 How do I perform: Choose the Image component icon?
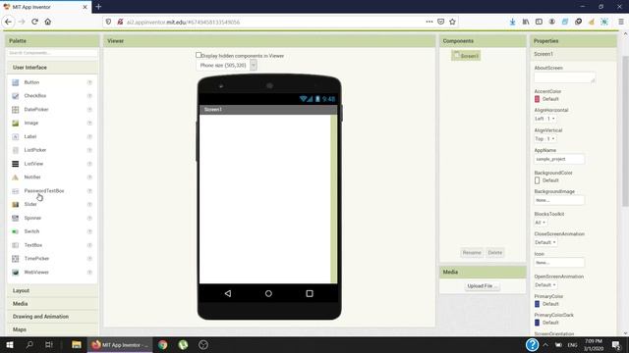[x=16, y=124]
